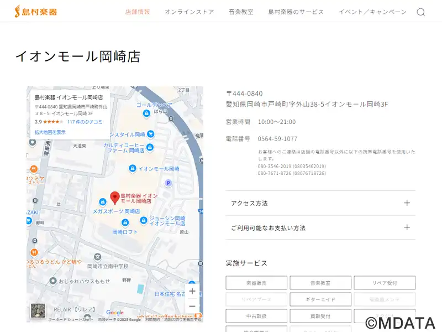
Task: Click the red 島村楽器 map pin
Action: (115, 198)
